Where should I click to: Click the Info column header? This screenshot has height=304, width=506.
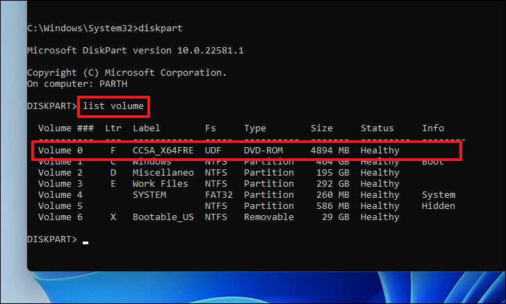point(433,128)
